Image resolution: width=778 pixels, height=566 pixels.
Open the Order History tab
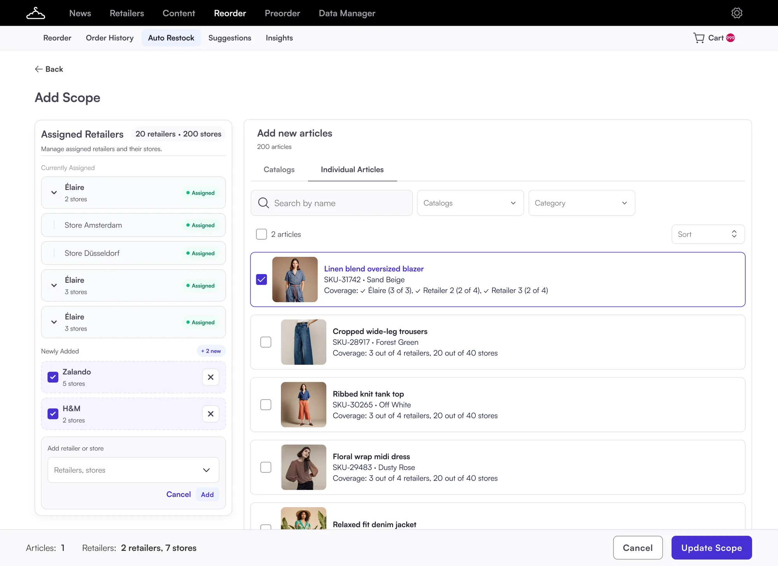point(110,38)
